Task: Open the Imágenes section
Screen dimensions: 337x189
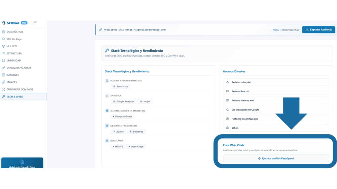Action: [23, 75]
